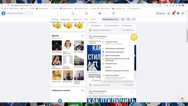Open the Messenger icon
The image size is (188, 106).
[173, 13]
